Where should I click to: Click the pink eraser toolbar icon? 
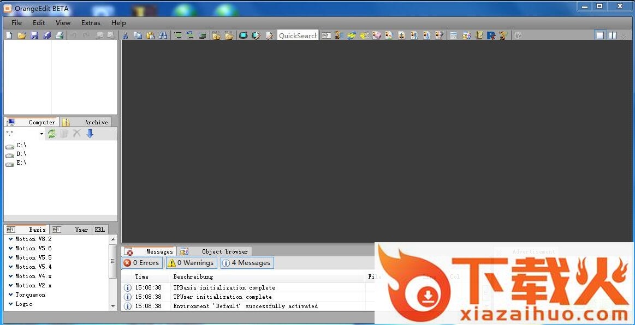pos(377,35)
